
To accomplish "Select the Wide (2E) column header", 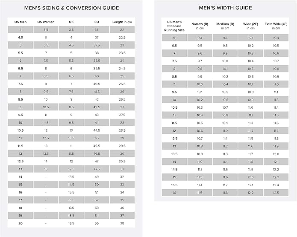I will (250, 26).
